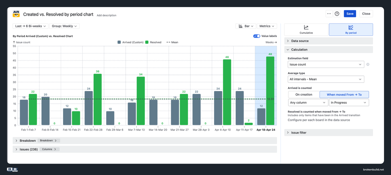Collapse the Calculation section
Viewport: 391px width, 175px height.
[x=328, y=50]
